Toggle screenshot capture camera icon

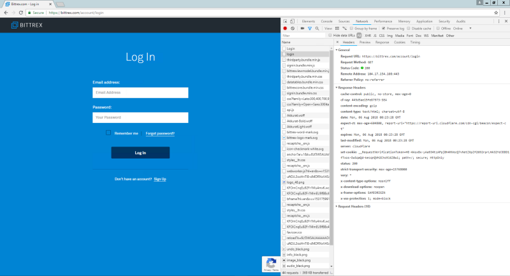click(x=302, y=29)
